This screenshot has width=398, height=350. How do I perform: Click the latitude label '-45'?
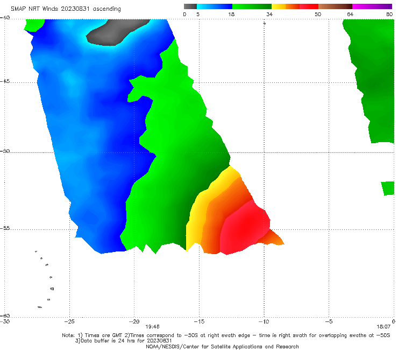5,81
